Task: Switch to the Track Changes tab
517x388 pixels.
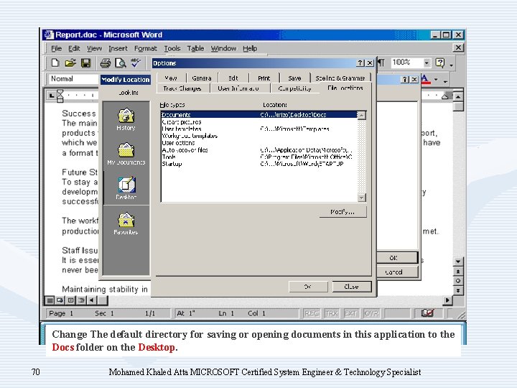Action: (x=182, y=88)
